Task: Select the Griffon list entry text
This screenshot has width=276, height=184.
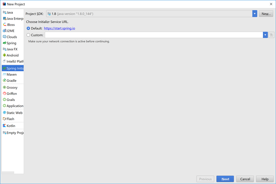Action: (x=12, y=94)
